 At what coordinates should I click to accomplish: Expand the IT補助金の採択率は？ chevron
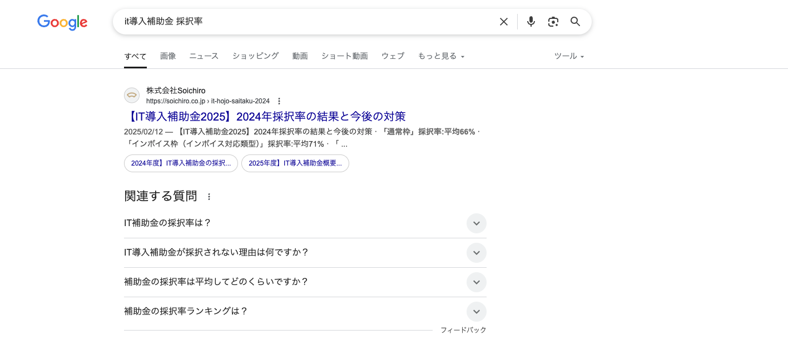(477, 223)
